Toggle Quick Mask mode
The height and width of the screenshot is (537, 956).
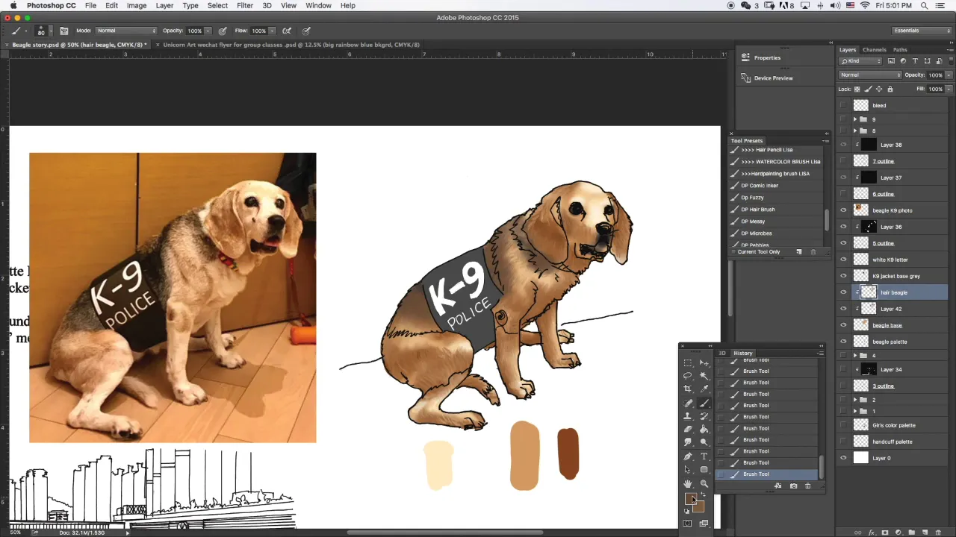(687, 523)
